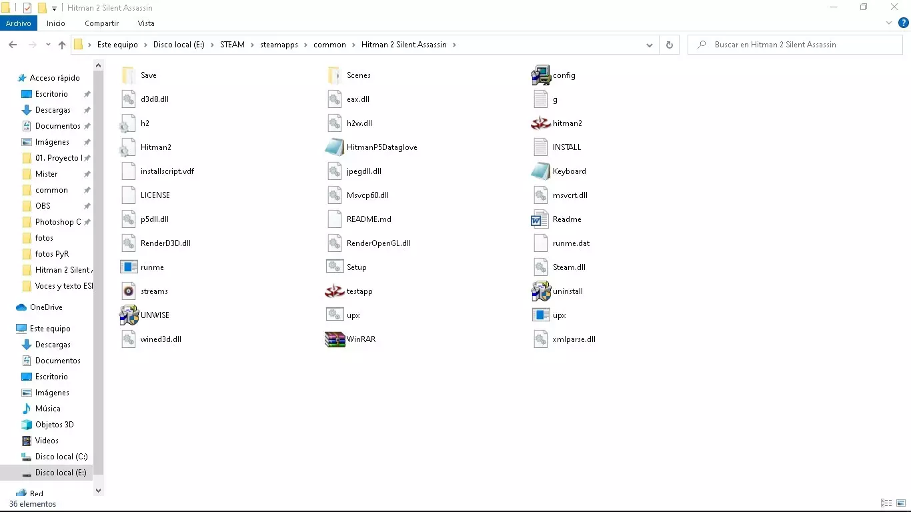Open the address bar history dropdown
The image size is (911, 512).
point(650,45)
